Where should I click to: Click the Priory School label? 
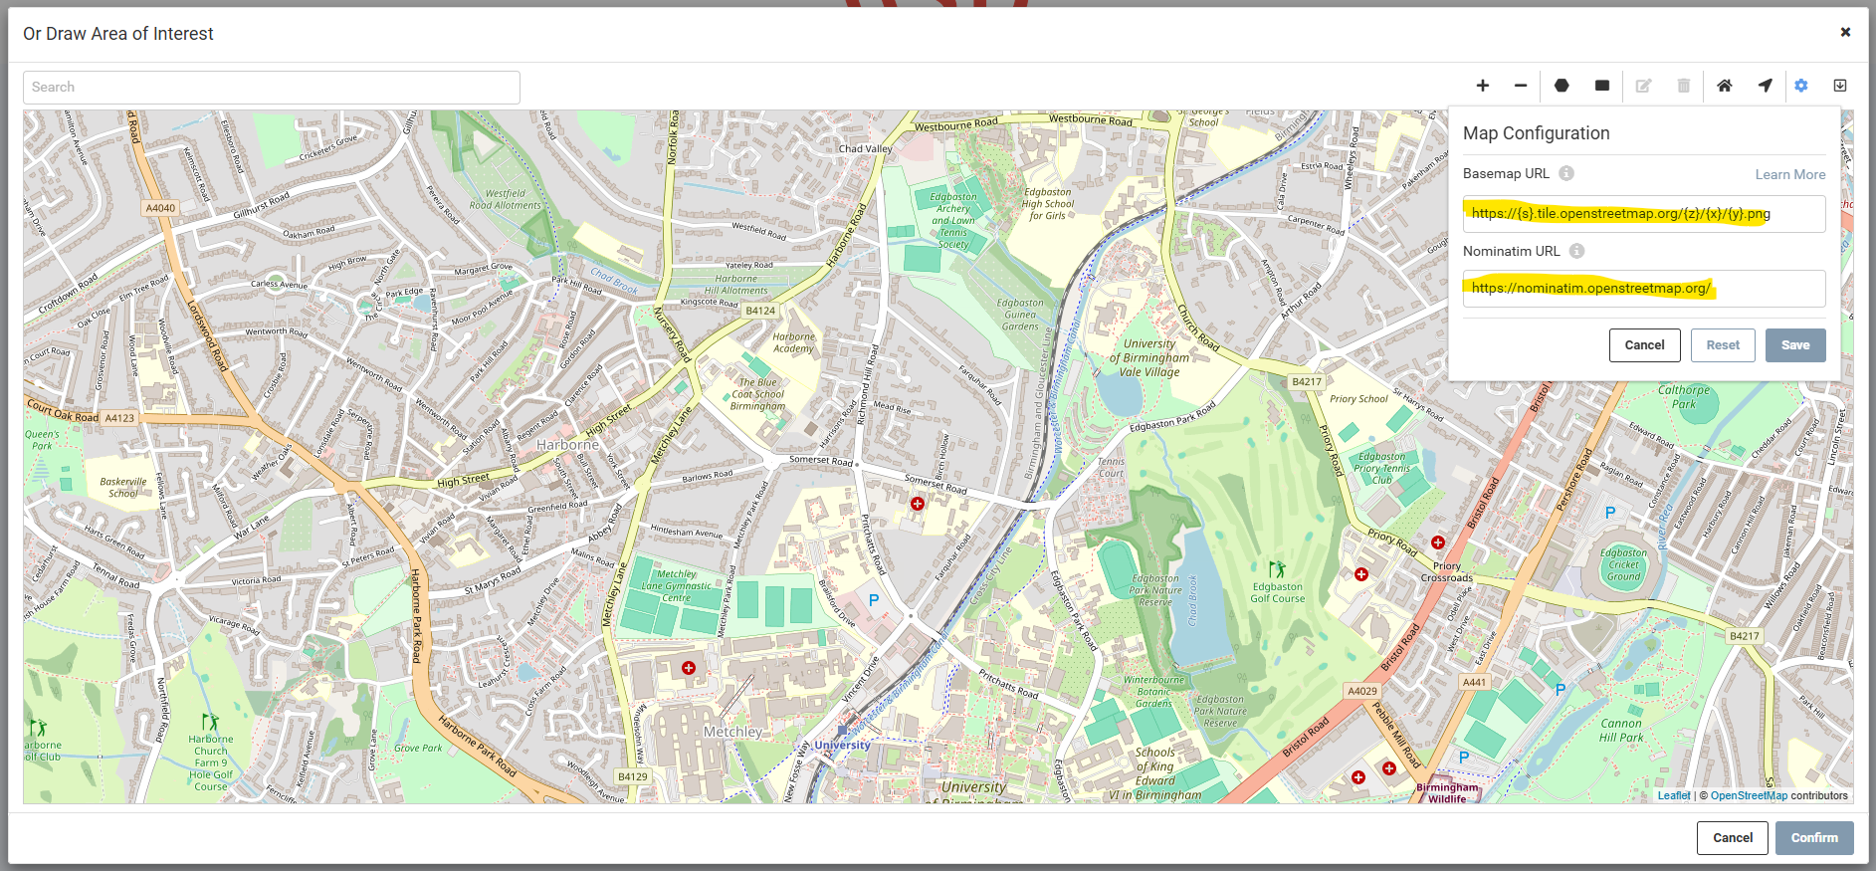point(1358,399)
